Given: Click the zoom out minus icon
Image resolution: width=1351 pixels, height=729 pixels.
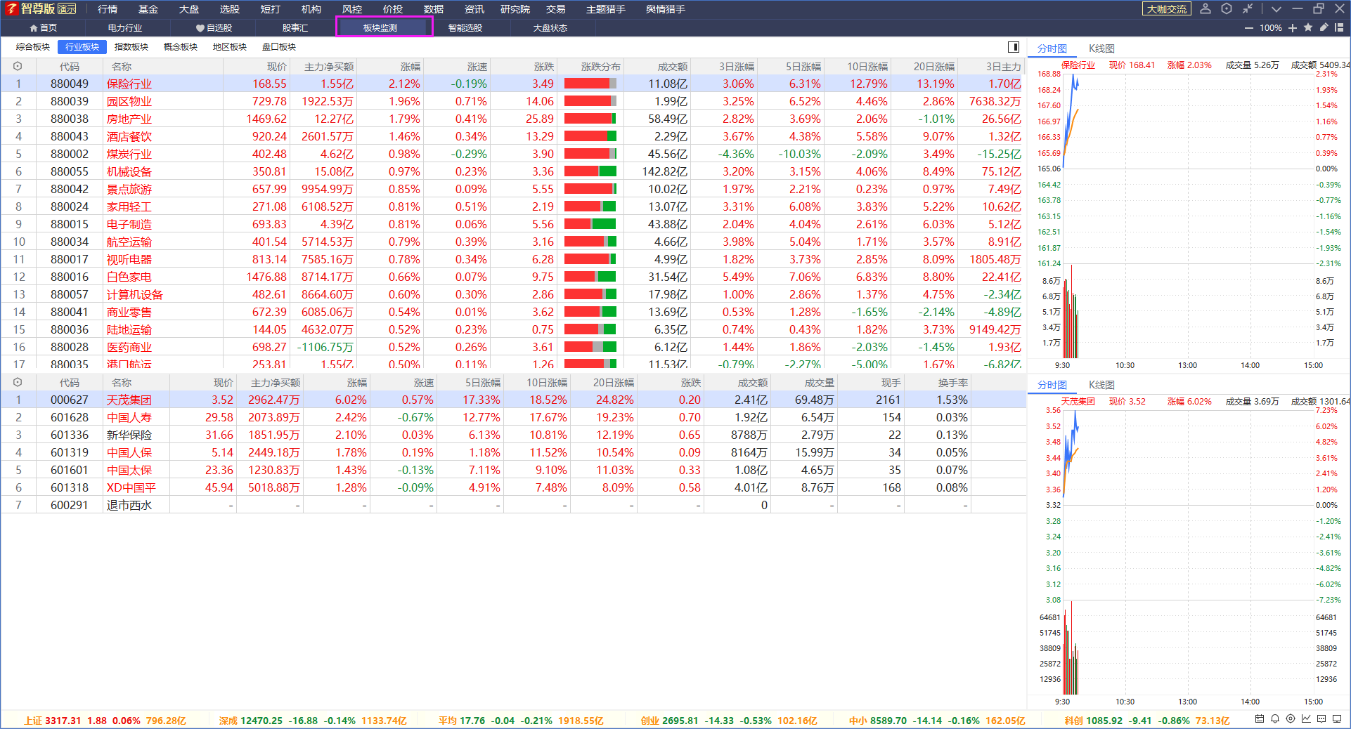Looking at the screenshot, I should (1248, 28).
